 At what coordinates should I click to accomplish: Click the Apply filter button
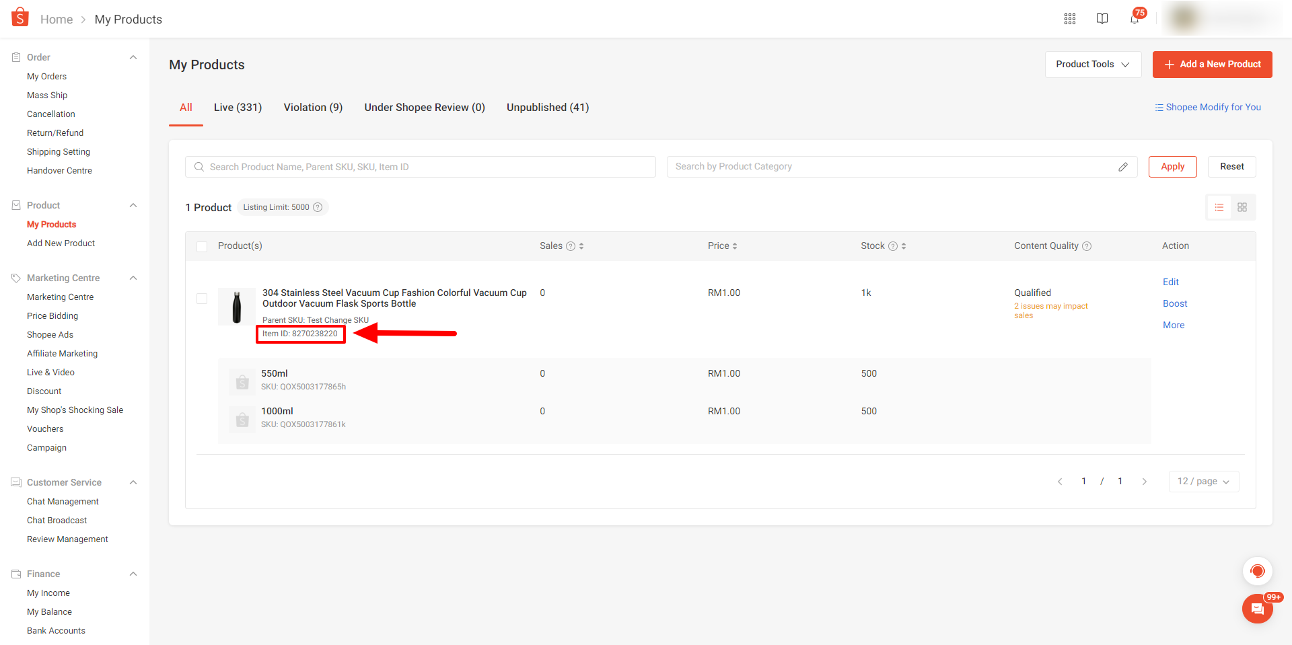[1173, 167]
